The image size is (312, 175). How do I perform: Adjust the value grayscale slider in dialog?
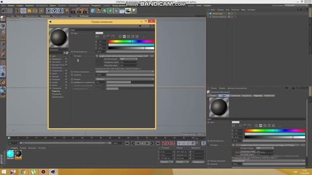[x=131, y=48]
